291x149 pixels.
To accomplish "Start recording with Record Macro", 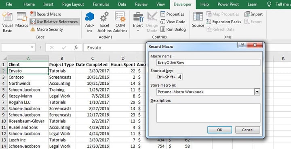I will (x=46, y=14).
